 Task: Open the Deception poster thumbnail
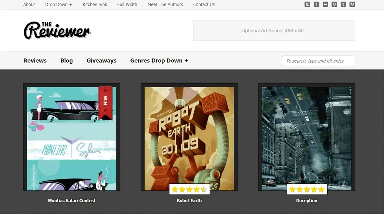[x=307, y=136]
